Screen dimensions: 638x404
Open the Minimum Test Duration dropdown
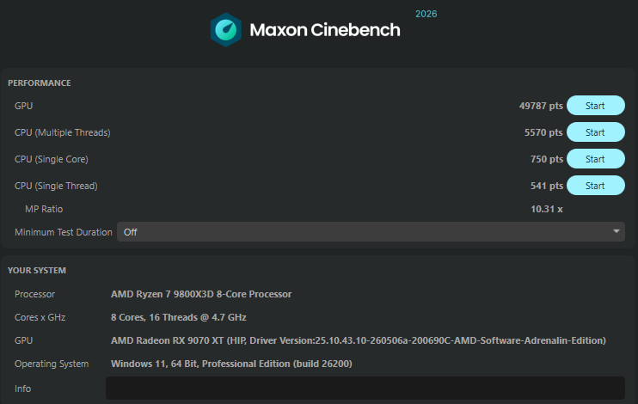pos(371,231)
